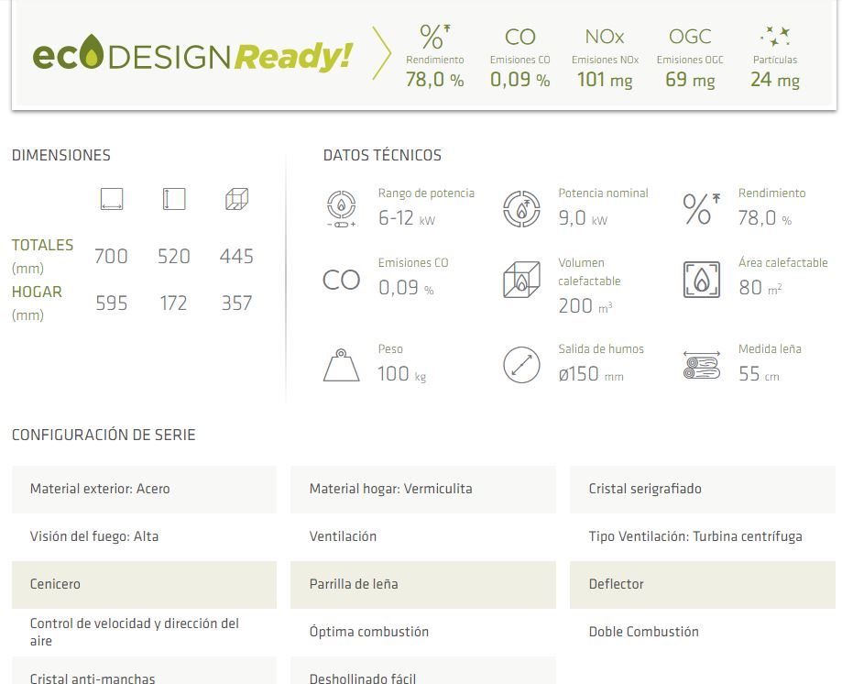Click the Potencia nominal flame icon

click(x=521, y=208)
